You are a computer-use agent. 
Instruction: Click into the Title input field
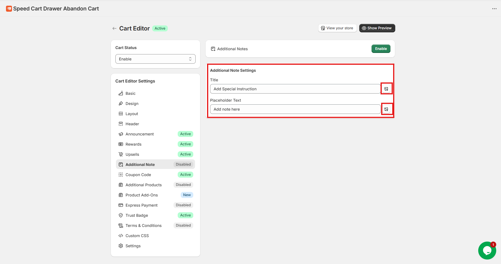click(x=295, y=89)
